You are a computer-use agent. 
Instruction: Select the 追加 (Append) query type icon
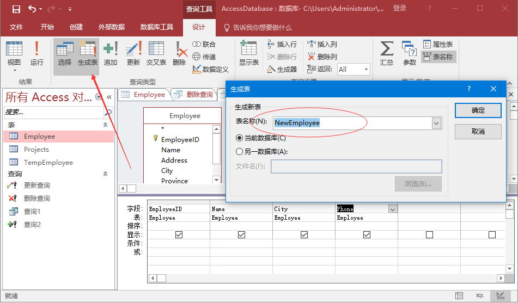(x=111, y=53)
